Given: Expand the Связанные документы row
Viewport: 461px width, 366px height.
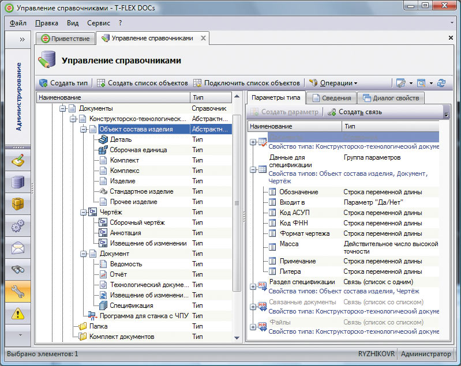Looking at the screenshot, I should click(x=253, y=307).
